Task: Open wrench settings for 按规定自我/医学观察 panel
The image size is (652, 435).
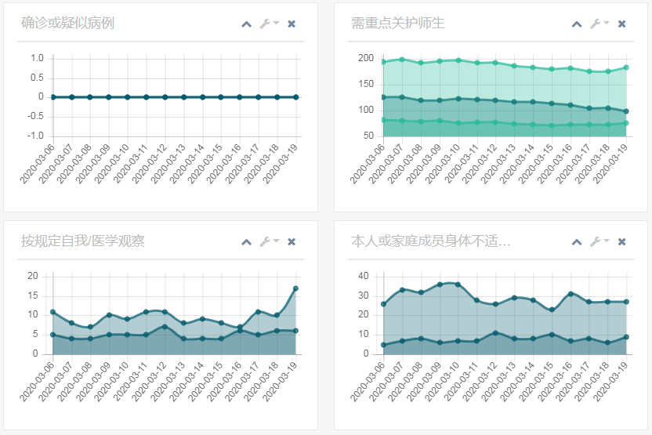Action: click(268, 242)
